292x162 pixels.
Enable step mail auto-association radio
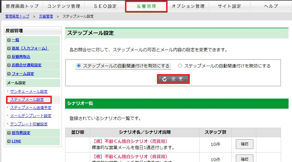(x=79, y=66)
